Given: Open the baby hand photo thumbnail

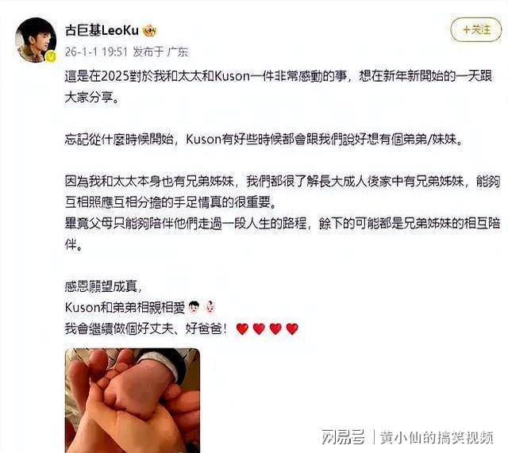Looking at the screenshot, I should (133, 401).
